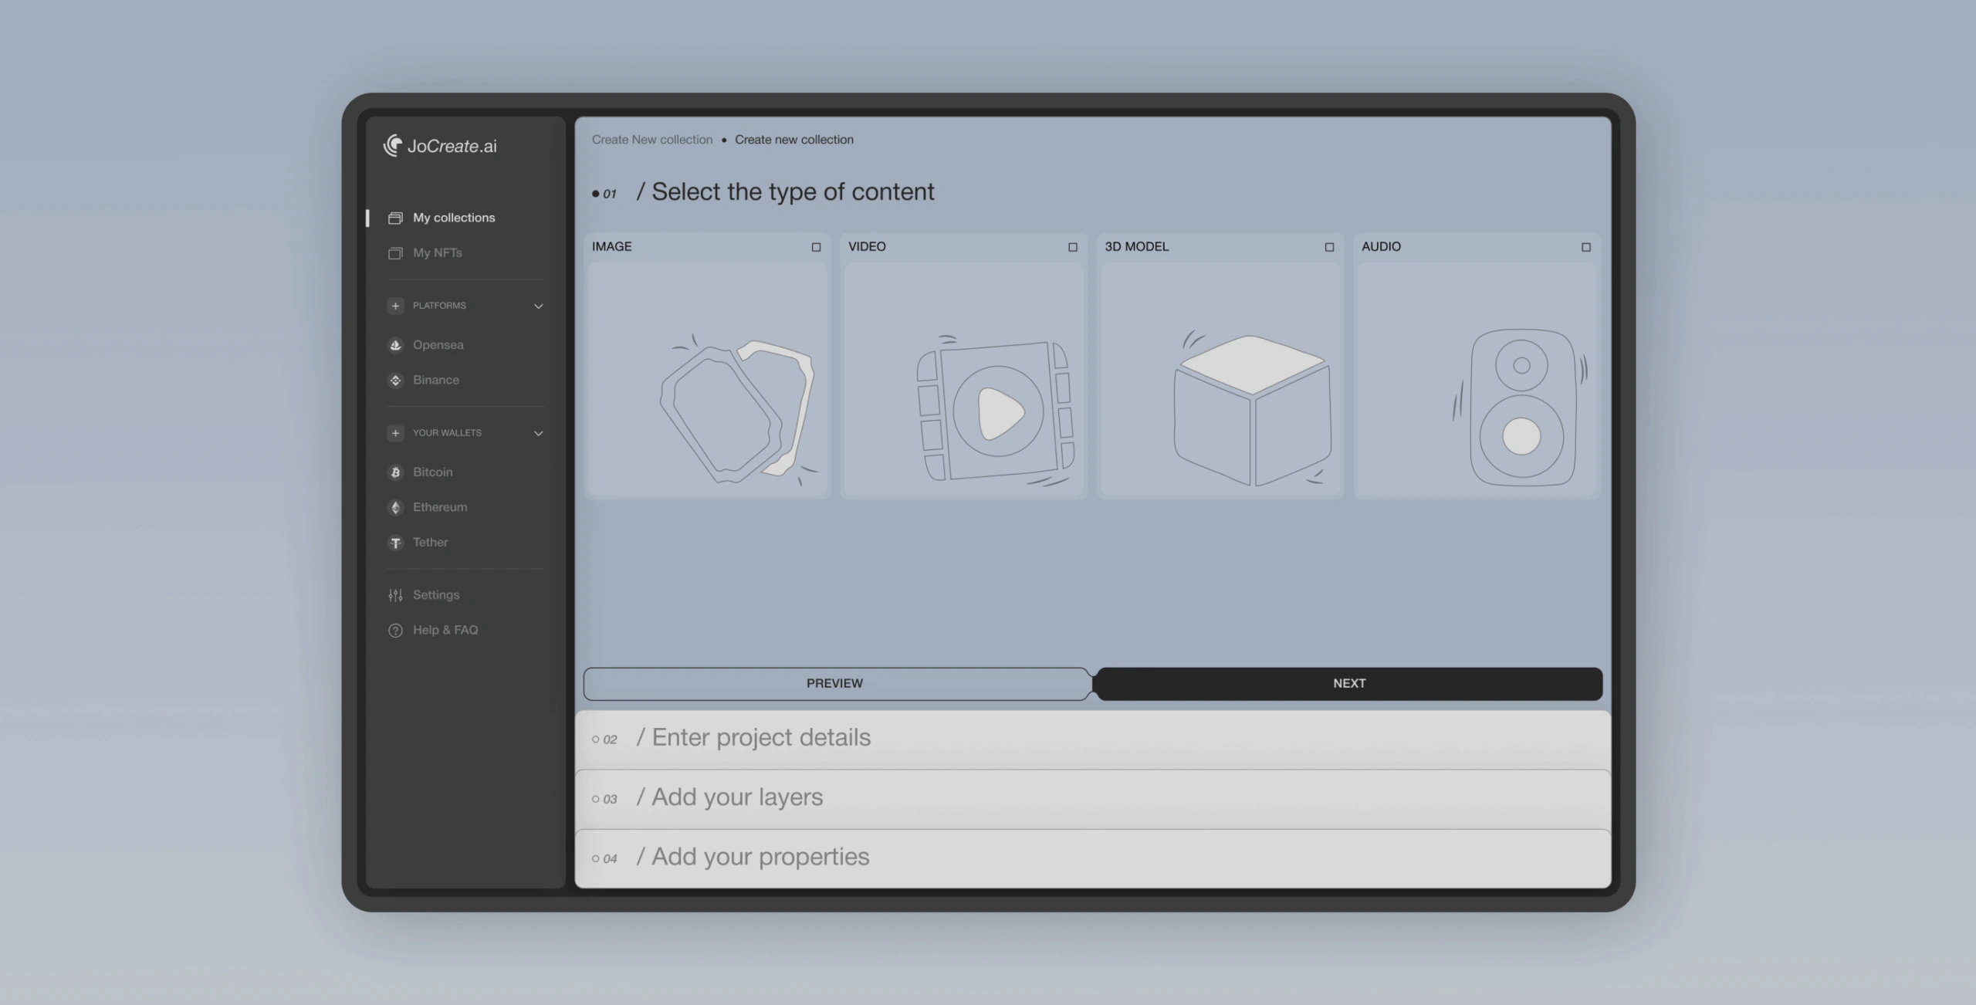Open the Create New collection breadcrumb link
This screenshot has width=1976, height=1005.
pyautogui.click(x=652, y=139)
